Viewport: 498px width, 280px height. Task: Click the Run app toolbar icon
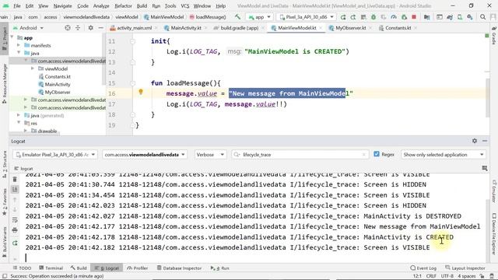pyautogui.click(x=343, y=17)
